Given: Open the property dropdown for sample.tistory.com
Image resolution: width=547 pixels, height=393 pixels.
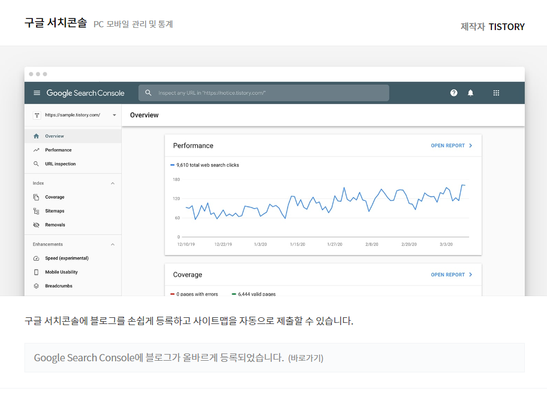Looking at the screenshot, I should 114,115.
